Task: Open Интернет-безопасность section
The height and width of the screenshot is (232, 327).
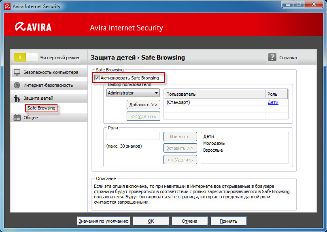Action: pos(49,85)
